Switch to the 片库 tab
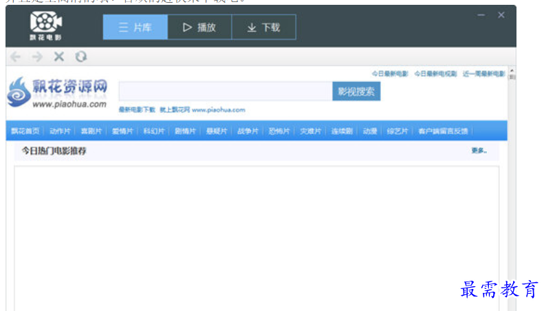The image size is (544, 311). coord(135,27)
